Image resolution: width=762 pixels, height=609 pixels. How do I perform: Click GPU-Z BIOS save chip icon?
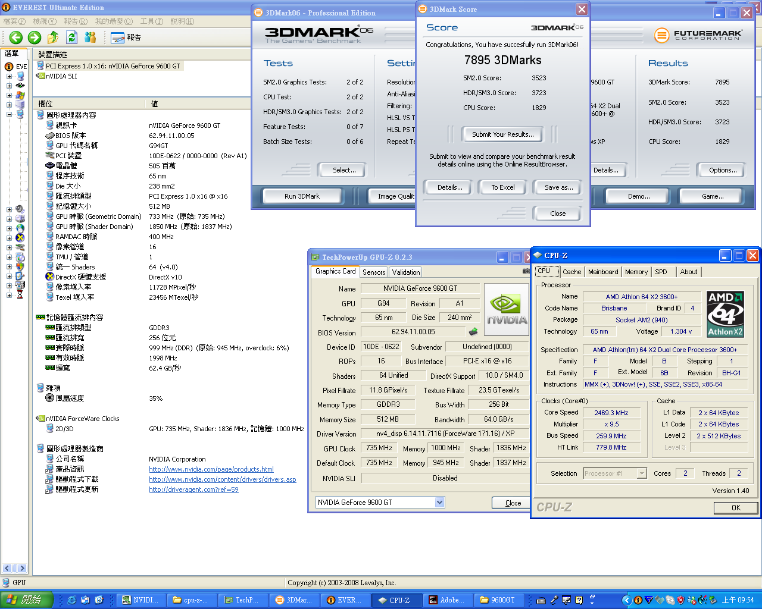pyautogui.click(x=473, y=332)
